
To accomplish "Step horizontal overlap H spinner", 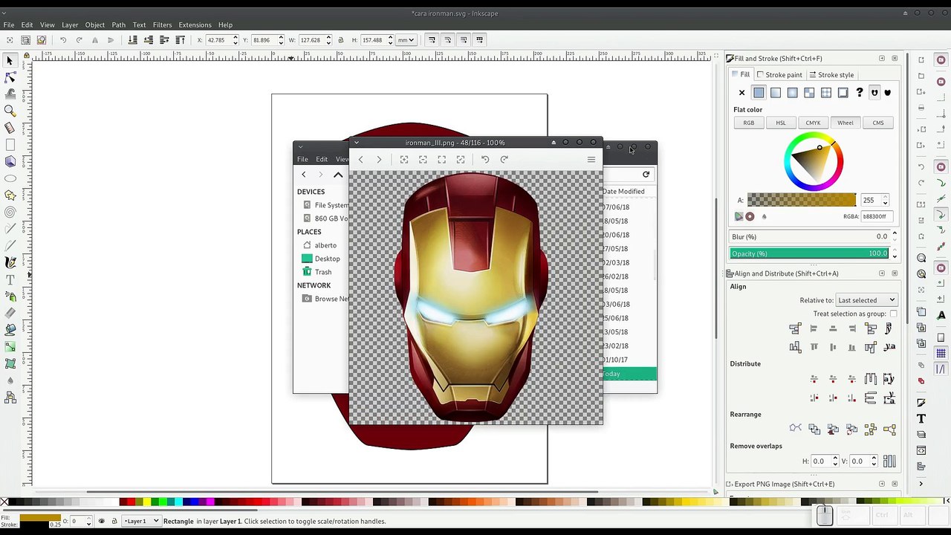I will coord(835,461).
